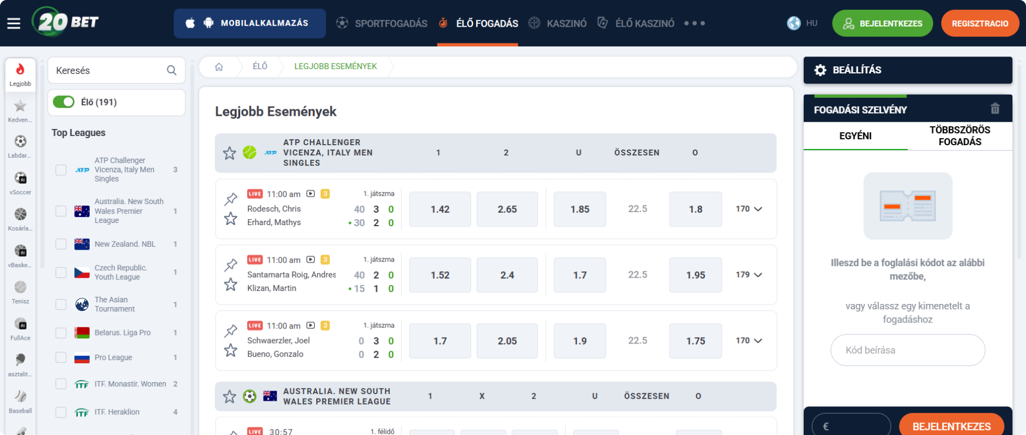Expand 170 markets for Rodesch match
This screenshot has height=435, width=1026.
coord(749,209)
